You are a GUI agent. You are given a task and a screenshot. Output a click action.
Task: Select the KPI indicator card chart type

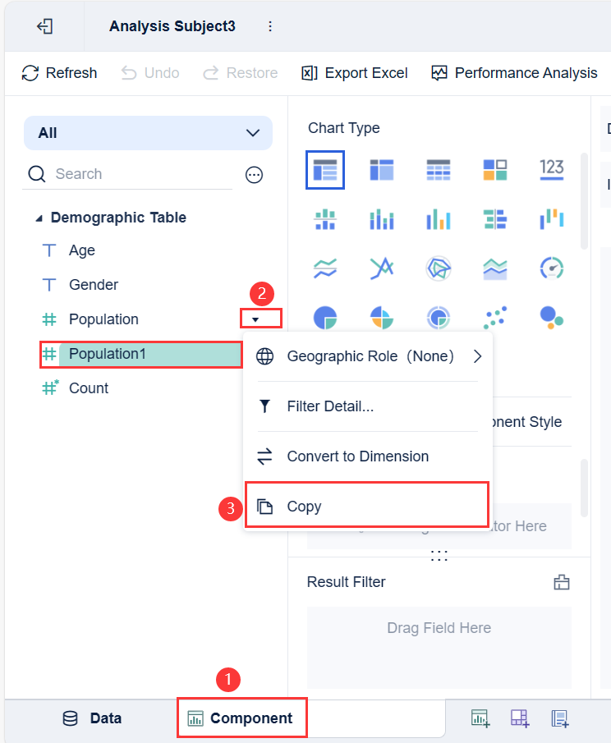[x=552, y=170]
